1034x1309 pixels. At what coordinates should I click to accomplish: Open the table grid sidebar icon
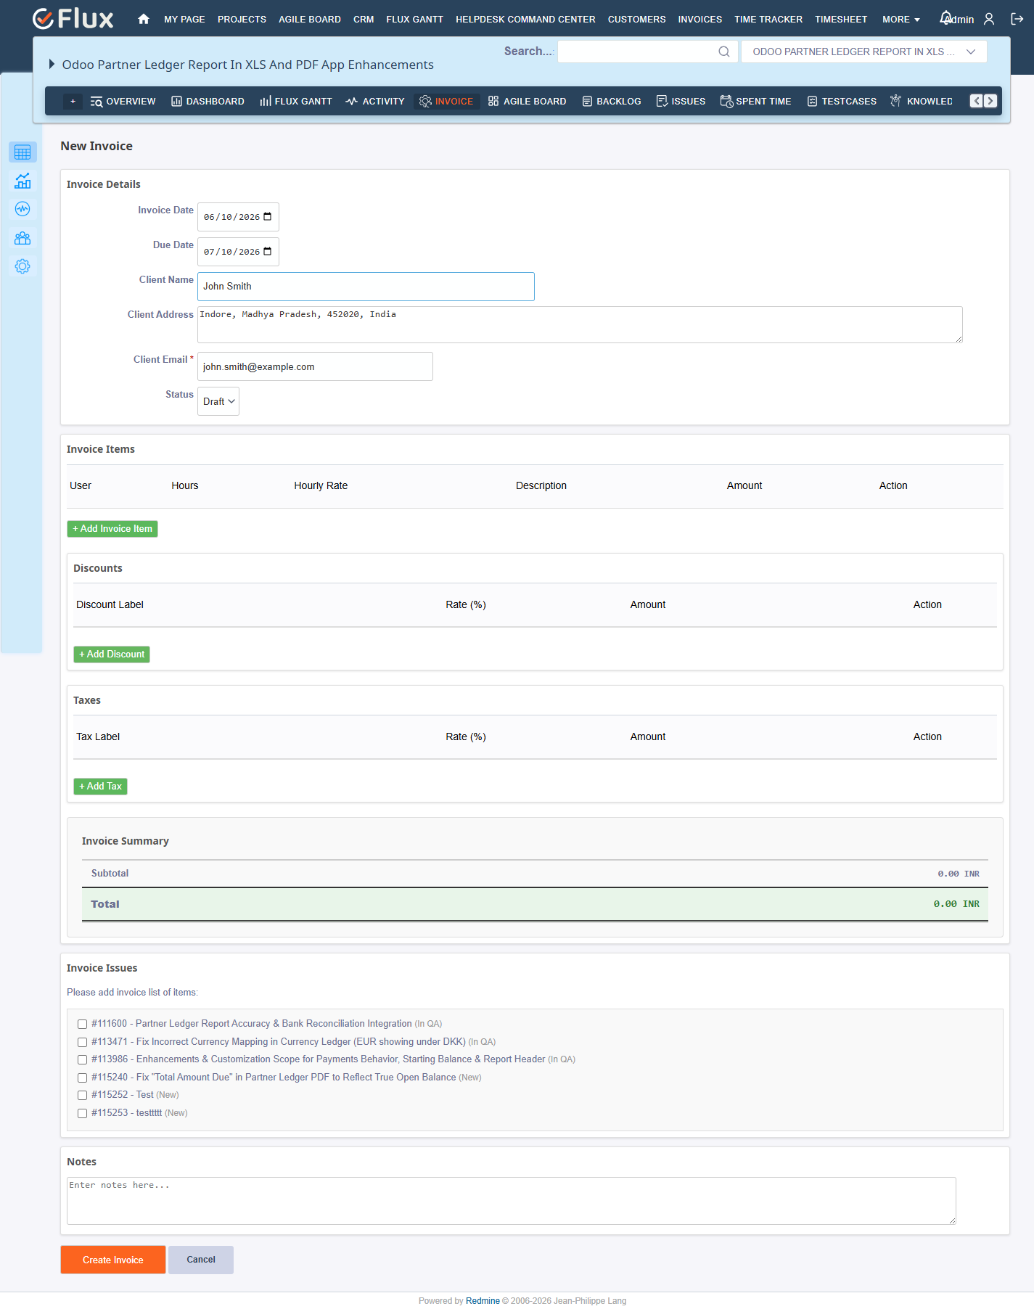[22, 152]
